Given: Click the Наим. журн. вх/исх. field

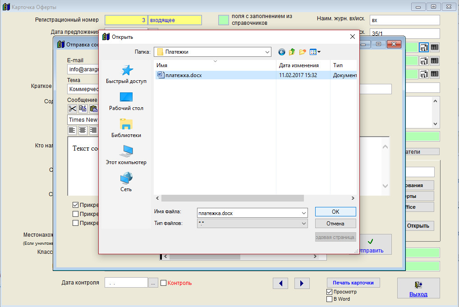Looking at the screenshot, I should tap(405, 20).
